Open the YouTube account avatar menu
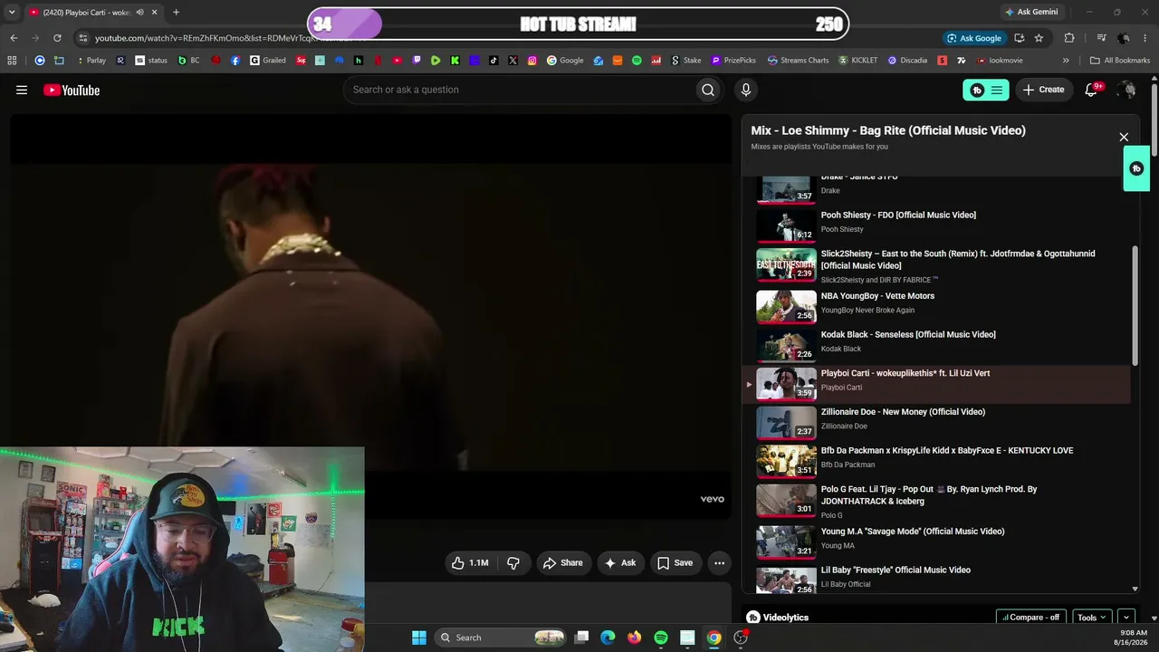This screenshot has width=1159, height=652. (1126, 90)
